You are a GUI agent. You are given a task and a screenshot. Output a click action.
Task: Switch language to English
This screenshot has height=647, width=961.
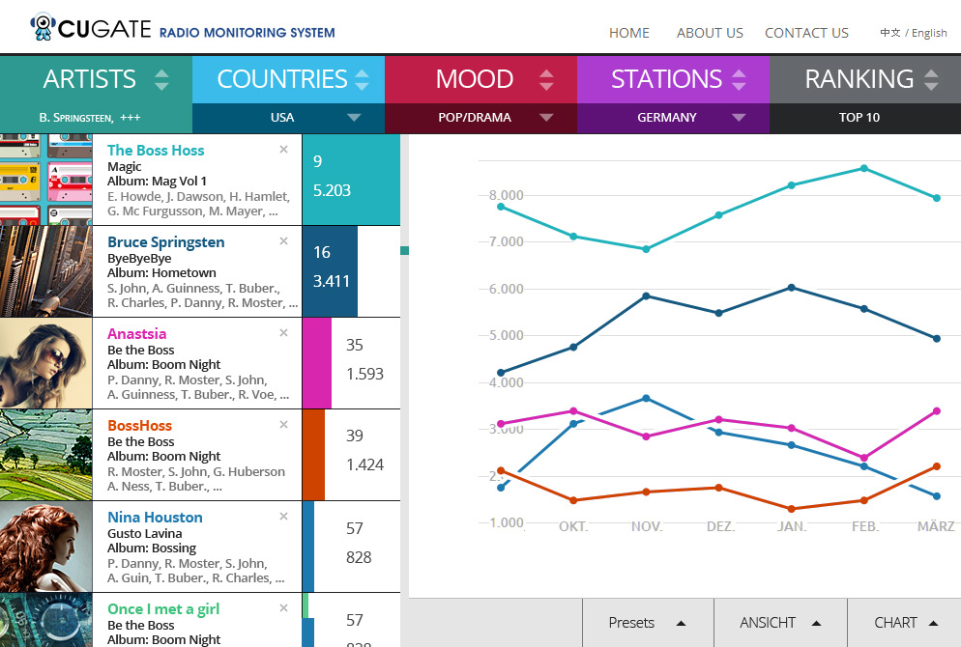point(929,33)
